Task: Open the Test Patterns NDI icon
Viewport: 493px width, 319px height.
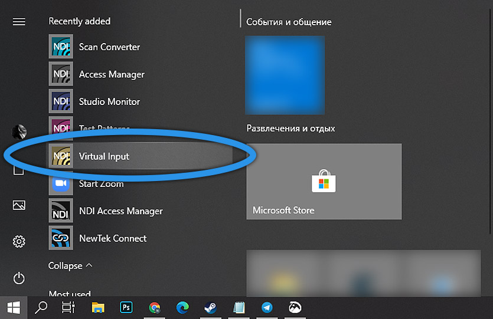Action: pos(61,127)
